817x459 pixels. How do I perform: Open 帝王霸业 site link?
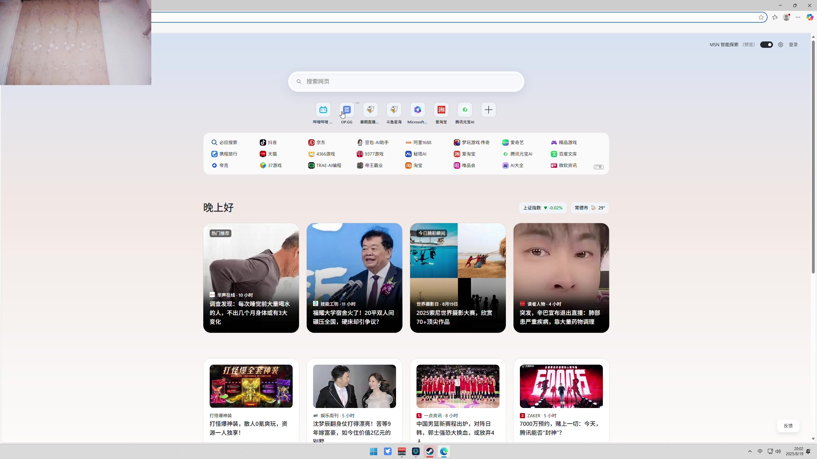370,165
